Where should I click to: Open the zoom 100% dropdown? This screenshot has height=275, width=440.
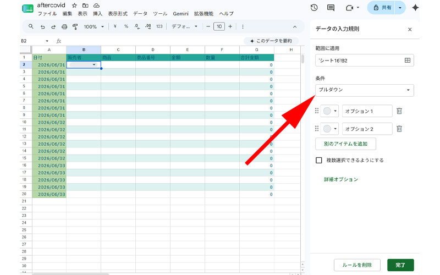tap(94, 26)
